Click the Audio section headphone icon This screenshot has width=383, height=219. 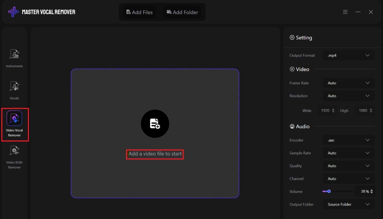pyautogui.click(x=291, y=126)
